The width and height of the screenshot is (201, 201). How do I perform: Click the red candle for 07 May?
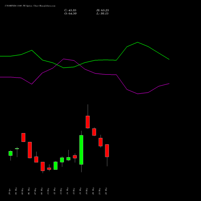tap(36, 159)
